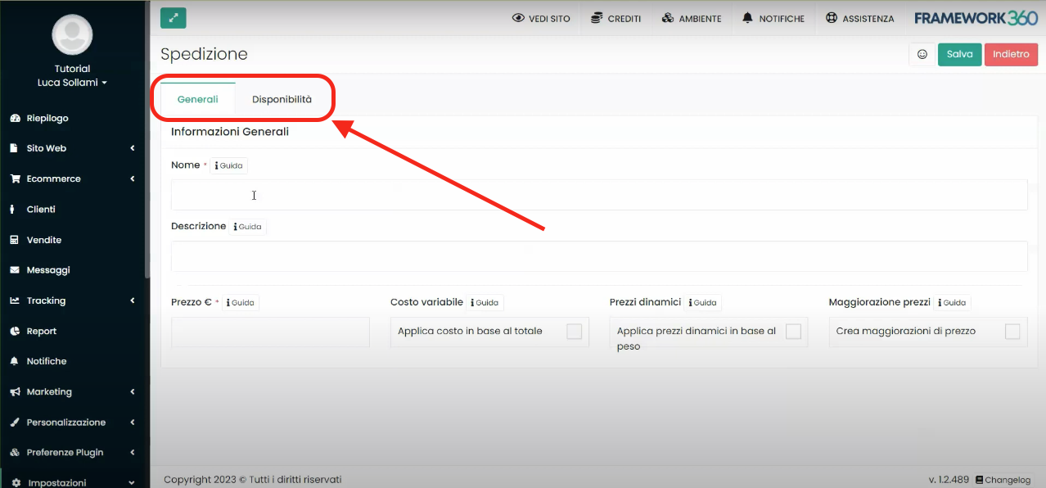Click into the Nome input field

(599, 195)
